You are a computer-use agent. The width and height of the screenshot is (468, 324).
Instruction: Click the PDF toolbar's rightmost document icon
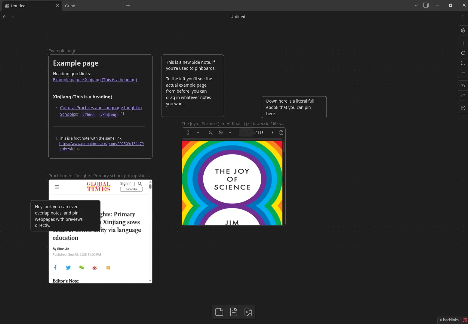pos(281,133)
